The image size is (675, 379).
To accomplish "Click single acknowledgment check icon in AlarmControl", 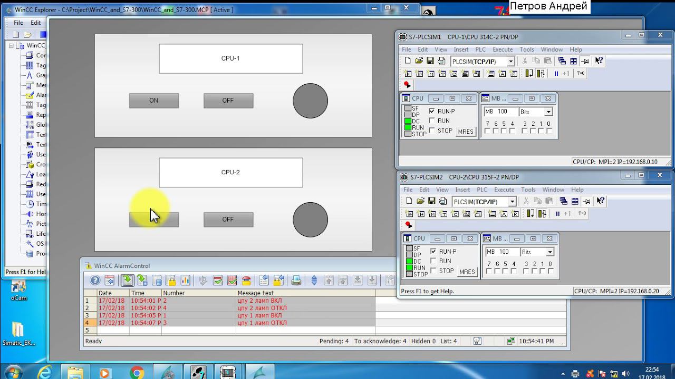I will tap(218, 281).
